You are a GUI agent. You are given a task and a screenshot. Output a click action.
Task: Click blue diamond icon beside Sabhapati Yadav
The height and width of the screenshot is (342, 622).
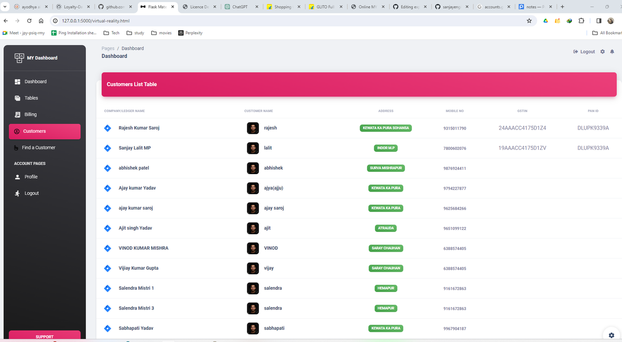108,328
